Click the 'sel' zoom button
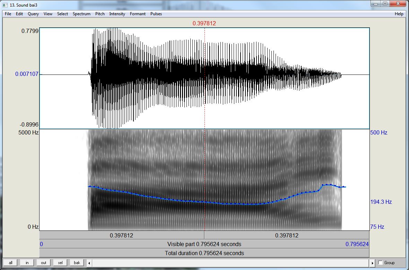This screenshot has width=409, height=270. click(x=60, y=263)
